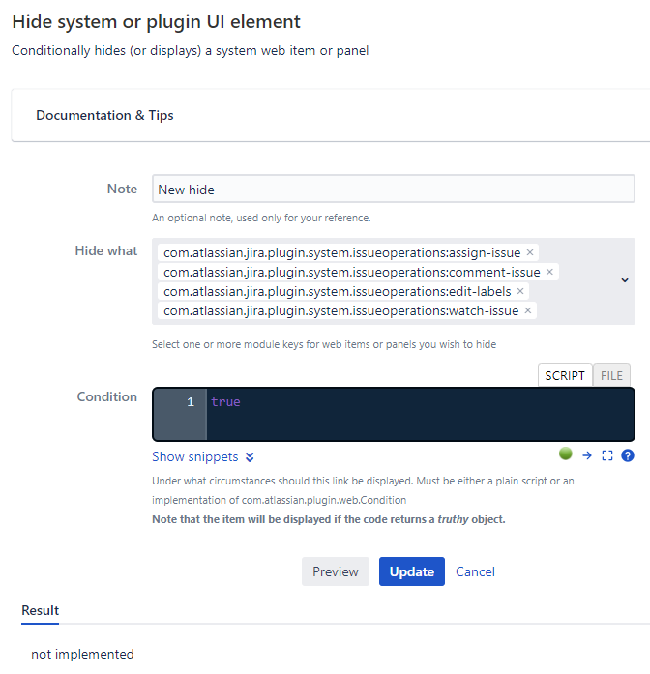Click the edit-labels module key text
This screenshot has width=650, height=674.
click(x=337, y=291)
